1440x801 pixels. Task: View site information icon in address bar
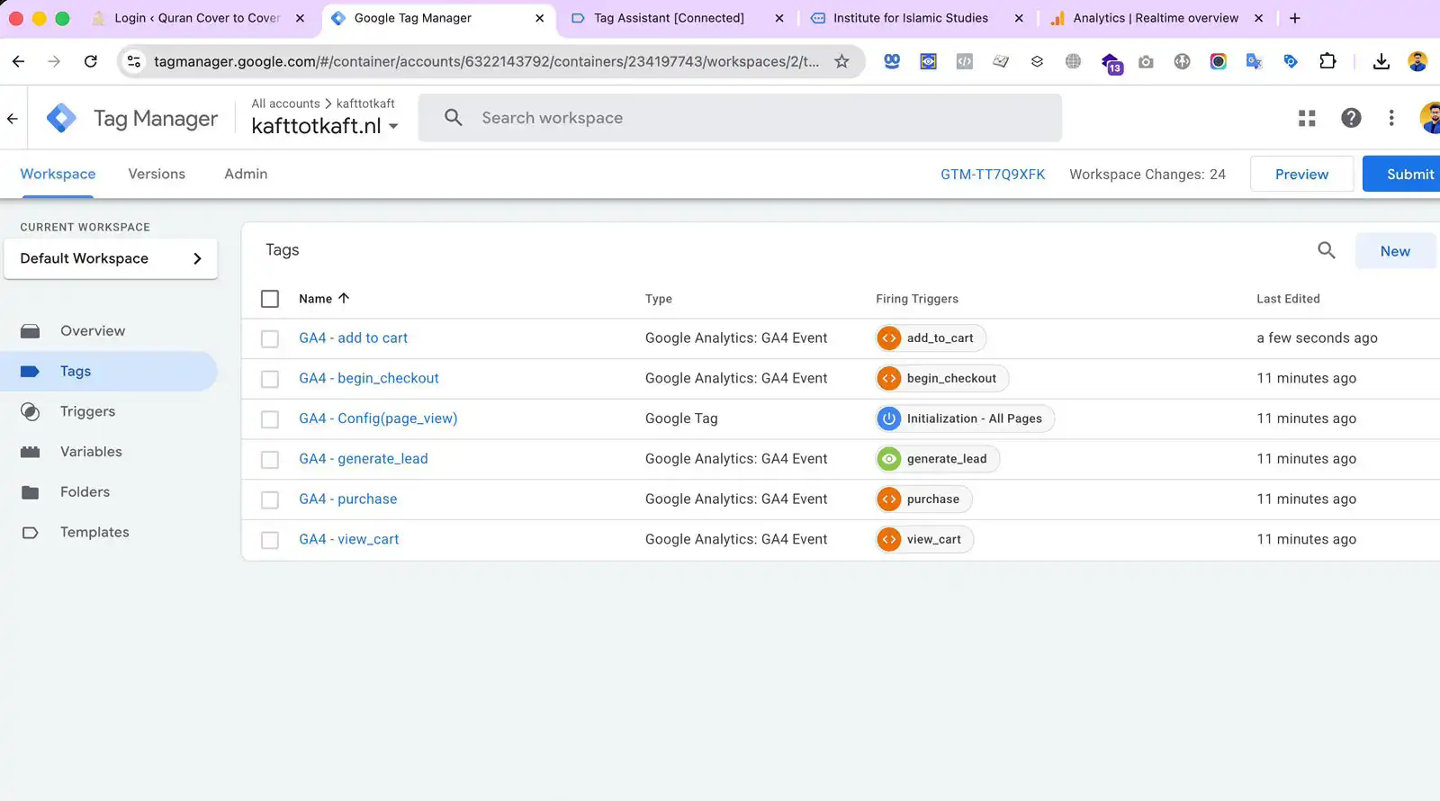pyautogui.click(x=134, y=61)
